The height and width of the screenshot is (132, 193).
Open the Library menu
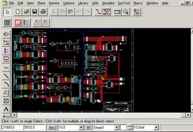83,3
